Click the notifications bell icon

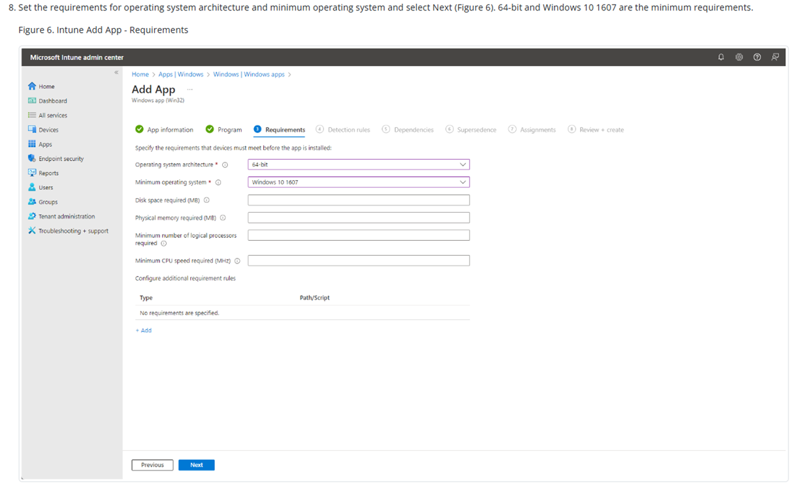click(x=721, y=57)
